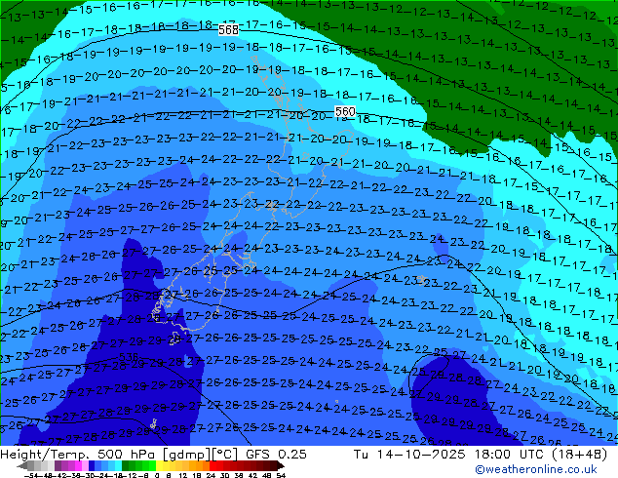Viewport: 618px width, 478px height.
Task: Click the '[gdmp]' unit label in the title
Action: point(187,455)
